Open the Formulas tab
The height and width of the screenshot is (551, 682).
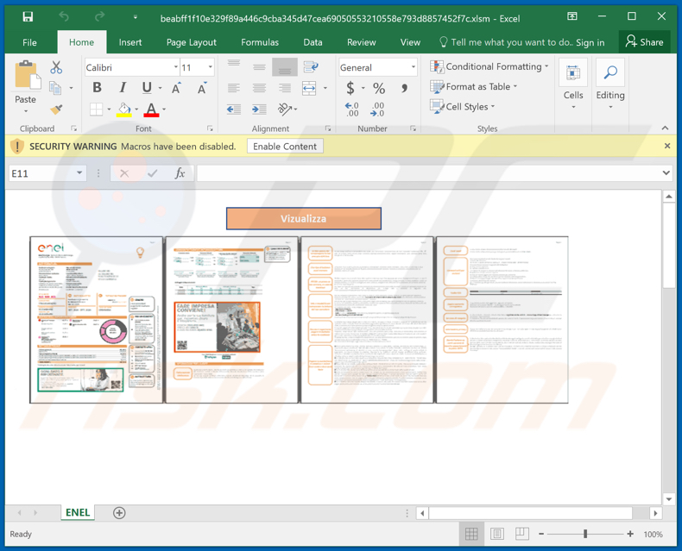tap(260, 42)
